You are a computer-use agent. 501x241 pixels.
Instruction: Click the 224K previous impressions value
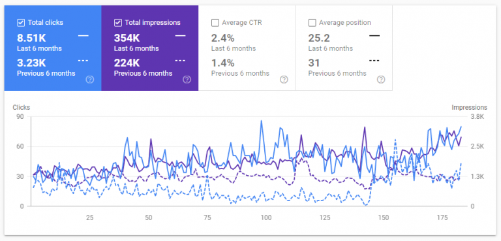click(x=127, y=63)
